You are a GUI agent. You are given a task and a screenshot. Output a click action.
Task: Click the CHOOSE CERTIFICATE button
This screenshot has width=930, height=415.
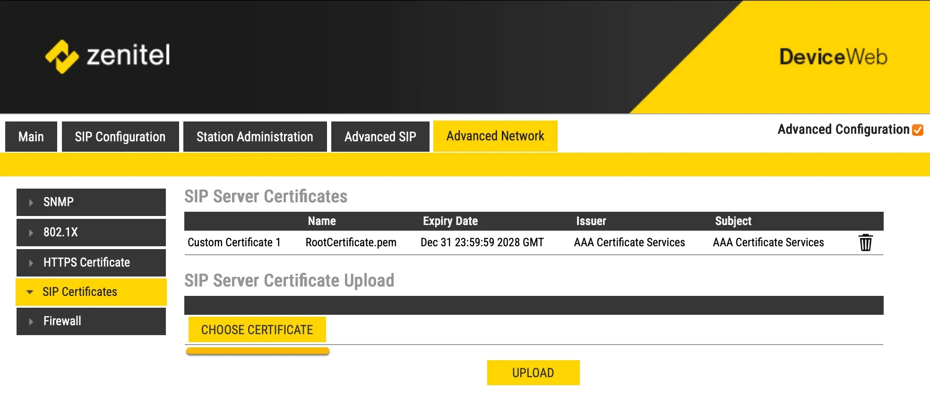257,329
